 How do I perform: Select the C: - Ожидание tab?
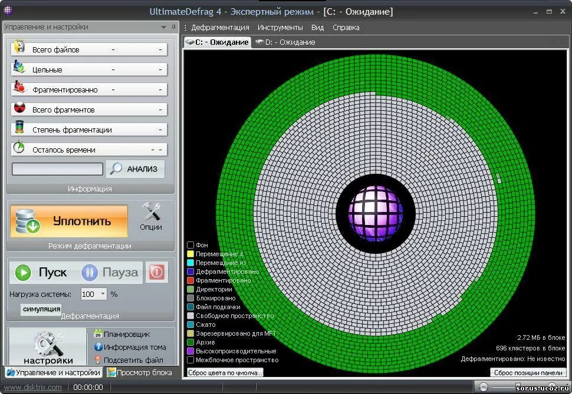[217, 42]
